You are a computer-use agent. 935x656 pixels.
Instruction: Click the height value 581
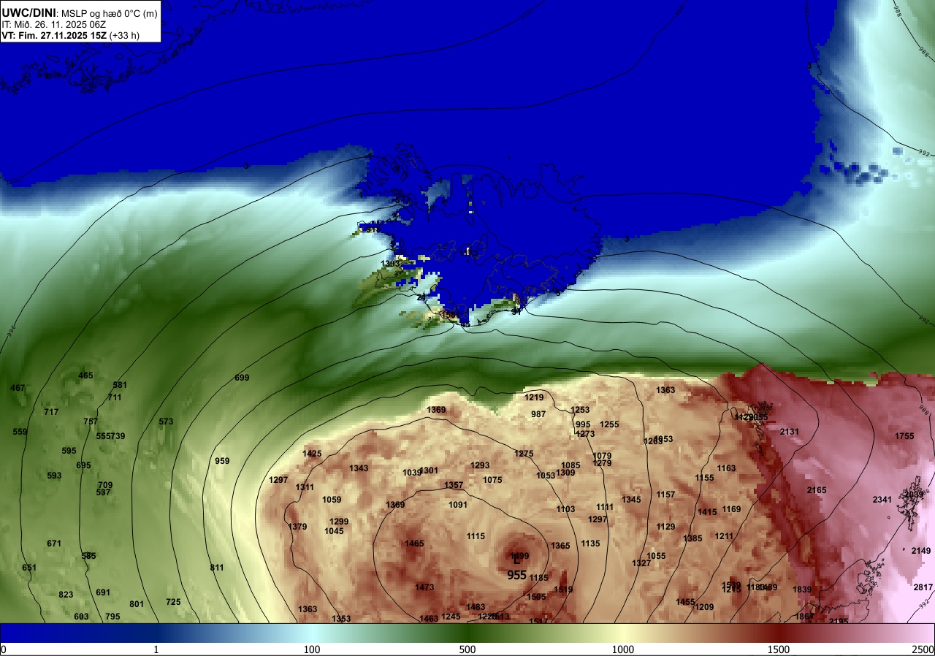coord(120,385)
